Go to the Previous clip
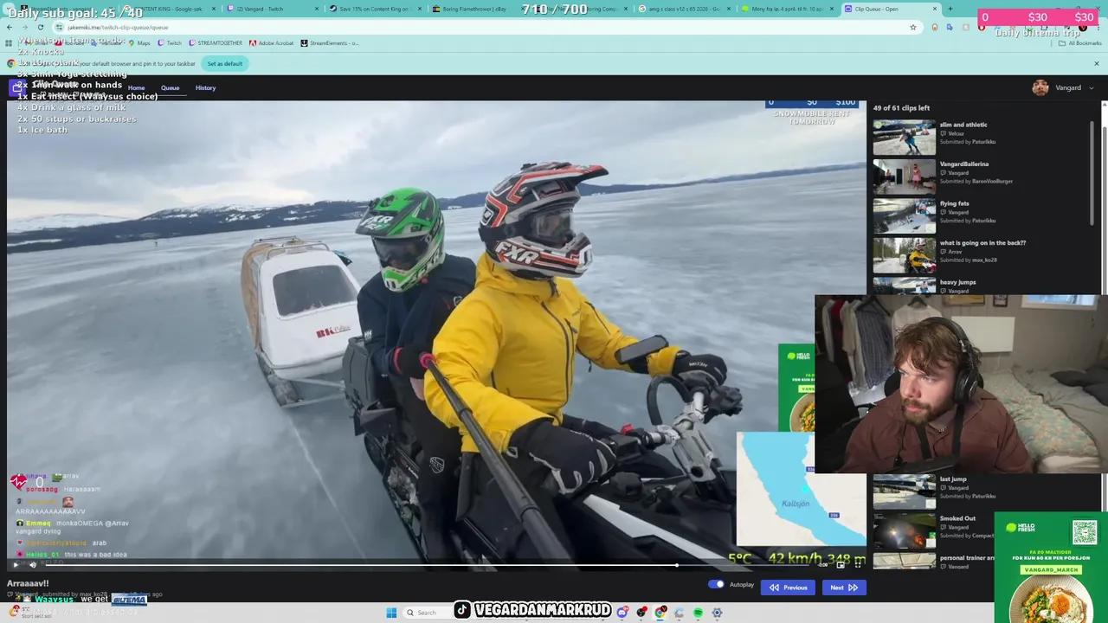 [x=788, y=588]
